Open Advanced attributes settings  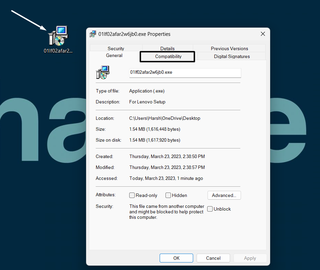click(x=224, y=195)
